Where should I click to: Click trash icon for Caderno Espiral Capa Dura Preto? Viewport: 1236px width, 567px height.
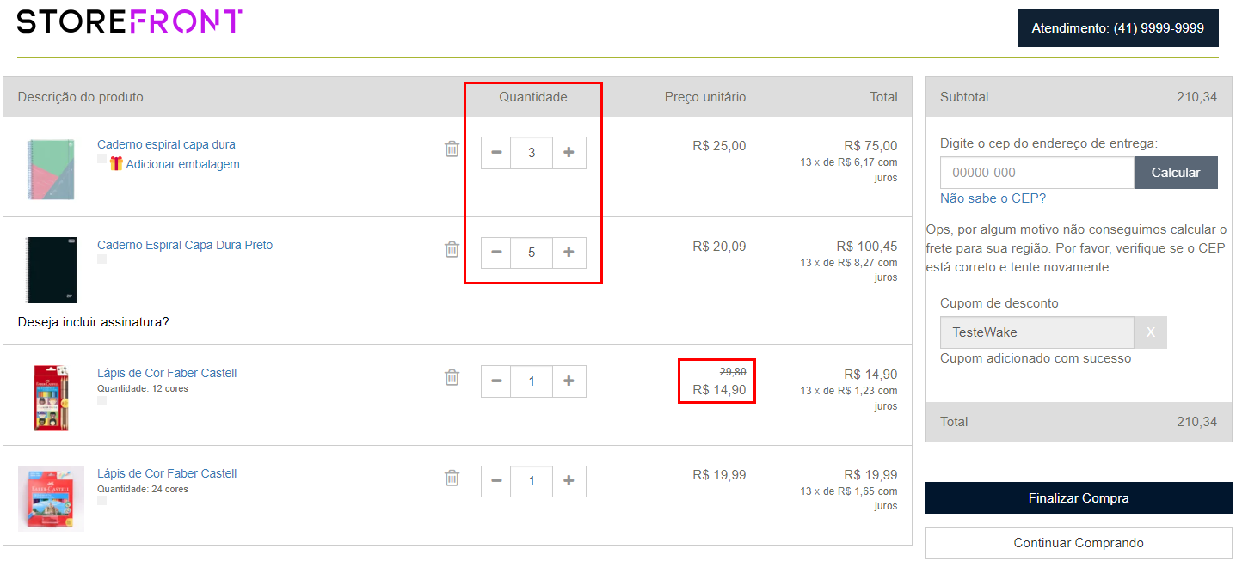coord(452,249)
